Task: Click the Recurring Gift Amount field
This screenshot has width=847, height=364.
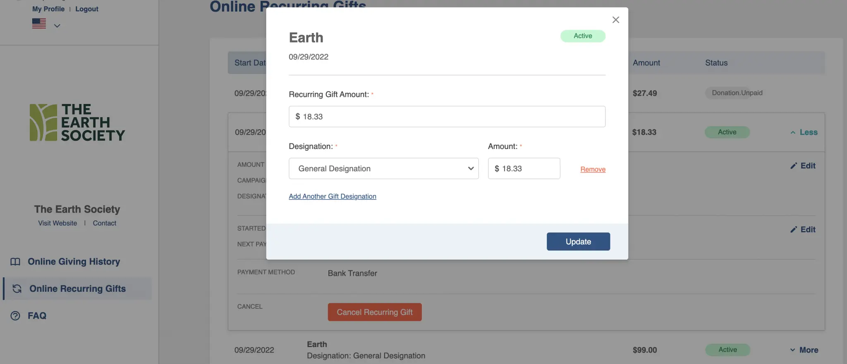Action: pos(447,117)
